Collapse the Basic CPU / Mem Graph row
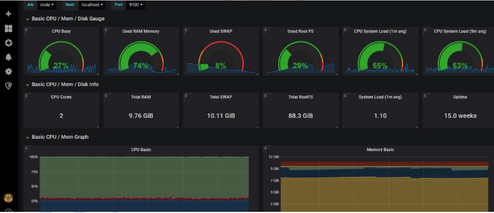The image size is (494, 213). coord(58,137)
